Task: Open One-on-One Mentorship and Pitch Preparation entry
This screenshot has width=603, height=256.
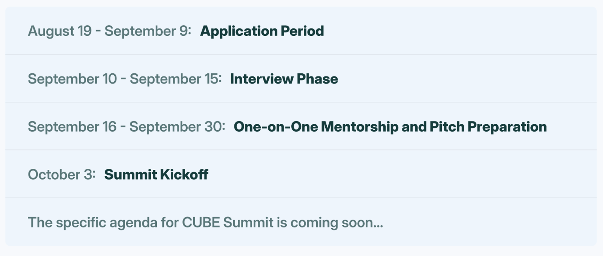Action: click(x=390, y=127)
